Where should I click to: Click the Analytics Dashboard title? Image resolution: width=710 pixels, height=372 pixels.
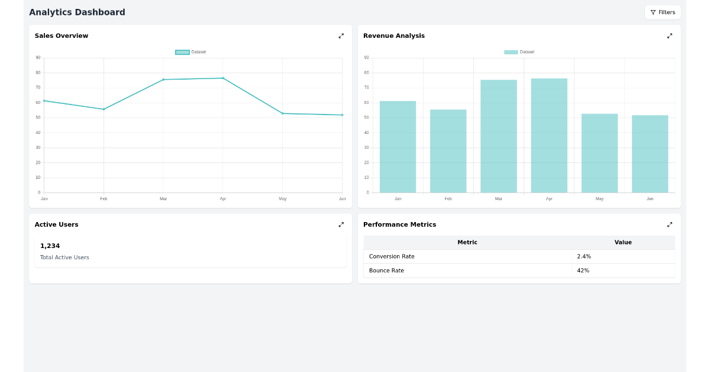pyautogui.click(x=77, y=12)
